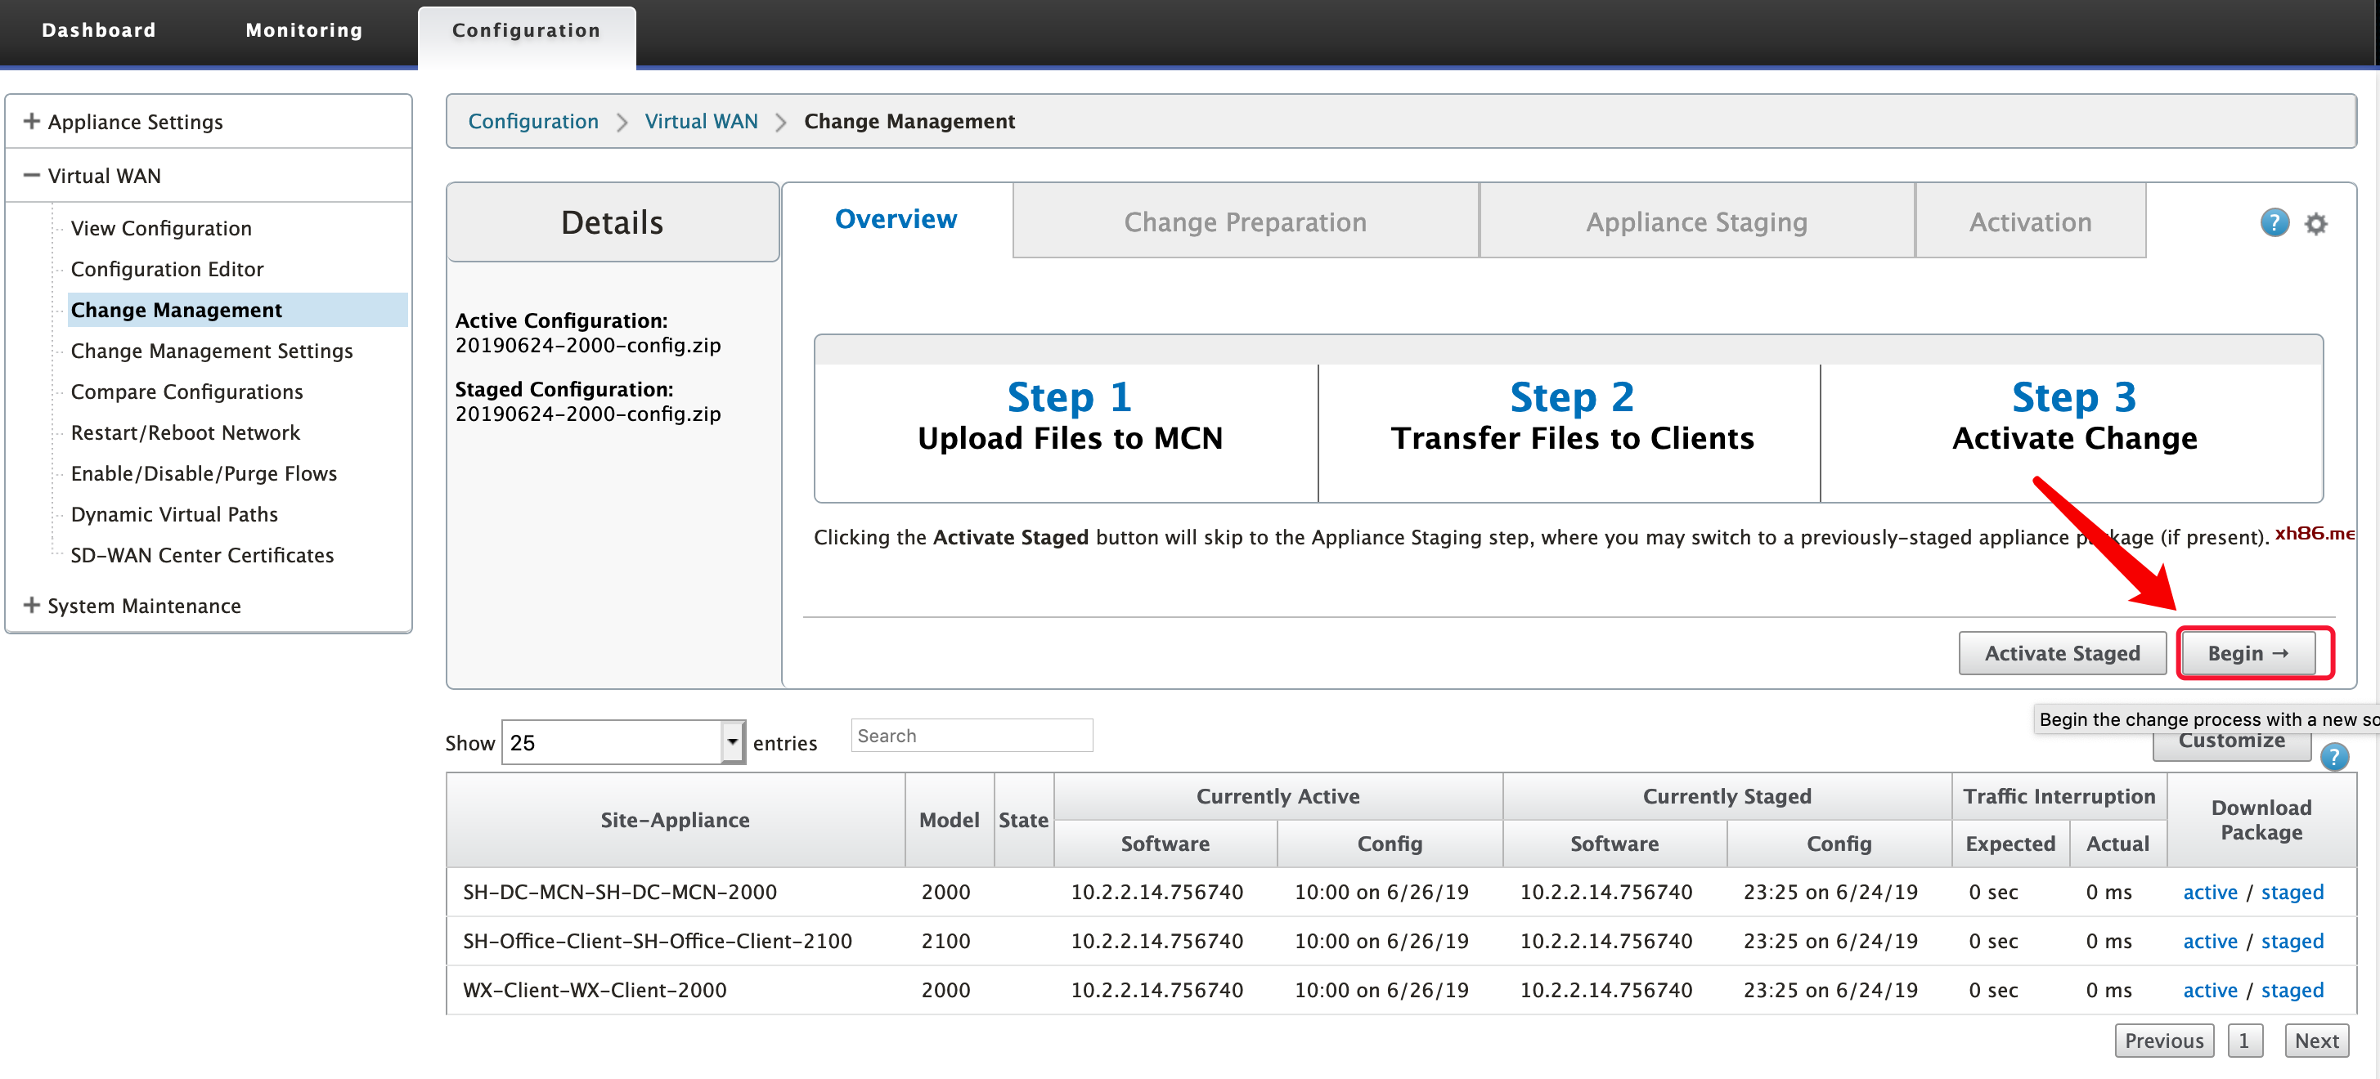Image resolution: width=2380 pixels, height=1079 pixels.
Task: Open Compare Configurations
Action: pos(186,392)
